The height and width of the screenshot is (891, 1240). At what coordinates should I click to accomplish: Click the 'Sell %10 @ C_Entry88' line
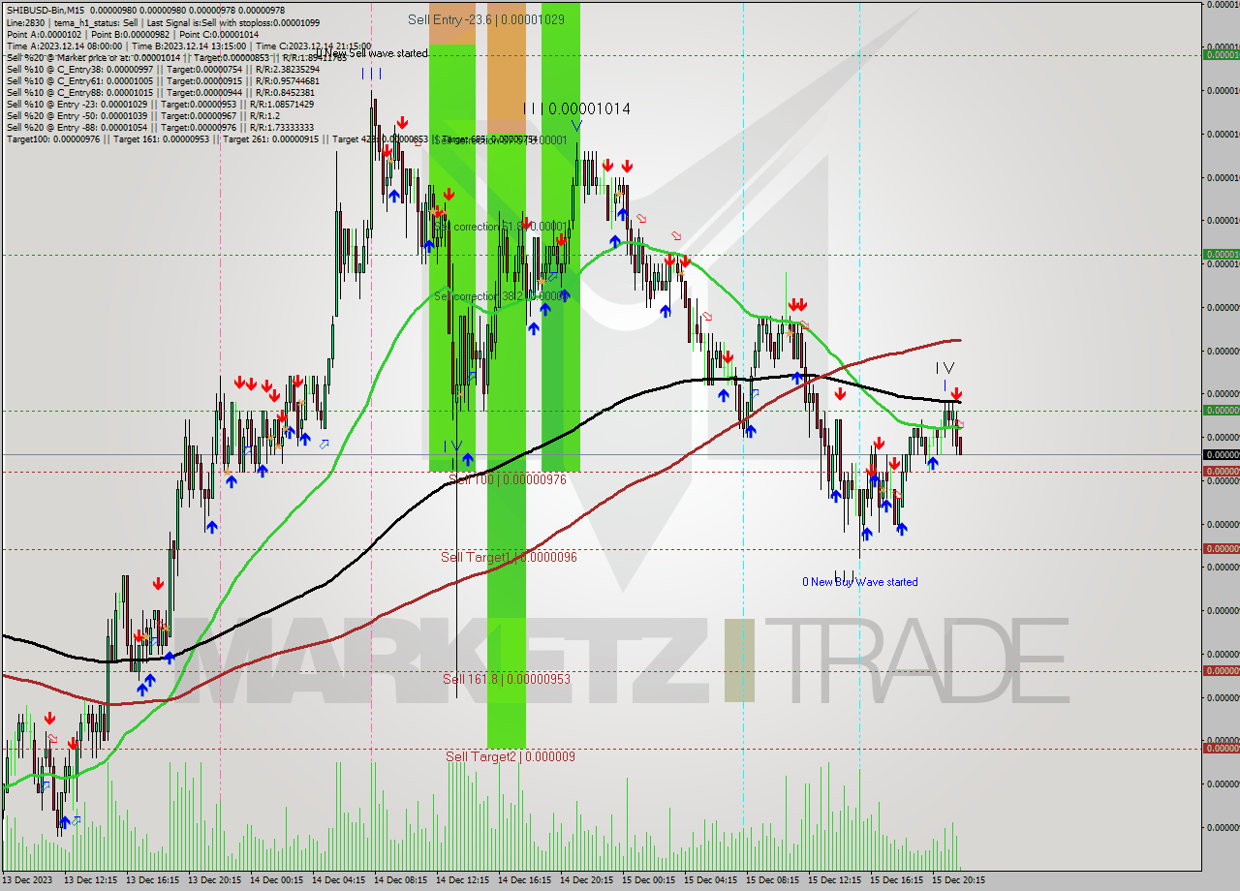point(160,92)
